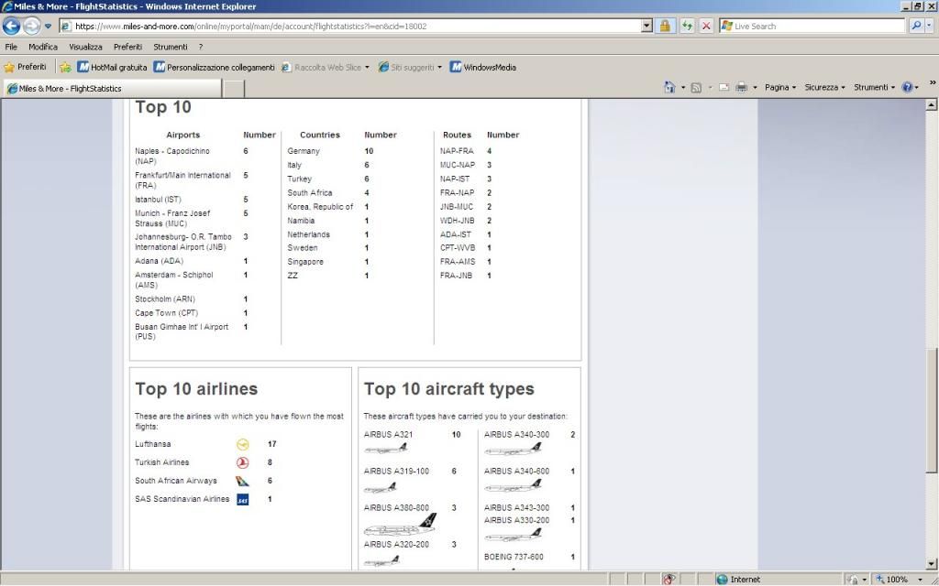Expand the command bar overflow chevron
The width and height of the screenshot is (939, 586).
(933, 83)
